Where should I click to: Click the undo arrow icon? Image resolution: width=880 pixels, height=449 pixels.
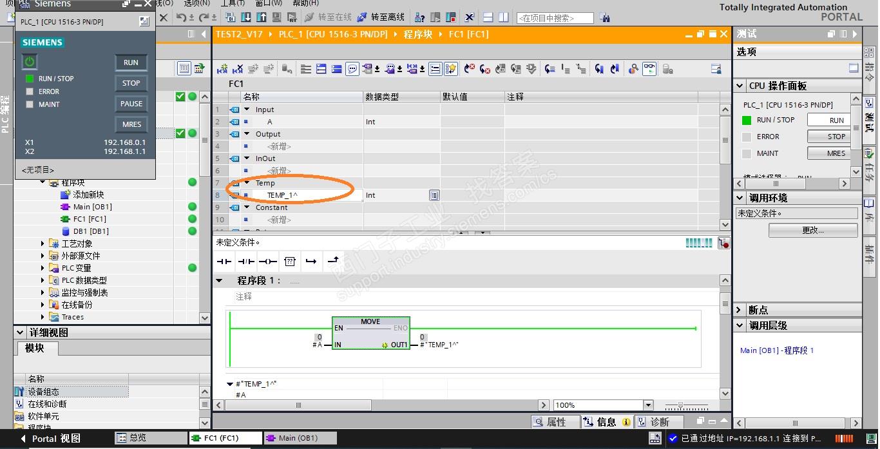pos(182,17)
